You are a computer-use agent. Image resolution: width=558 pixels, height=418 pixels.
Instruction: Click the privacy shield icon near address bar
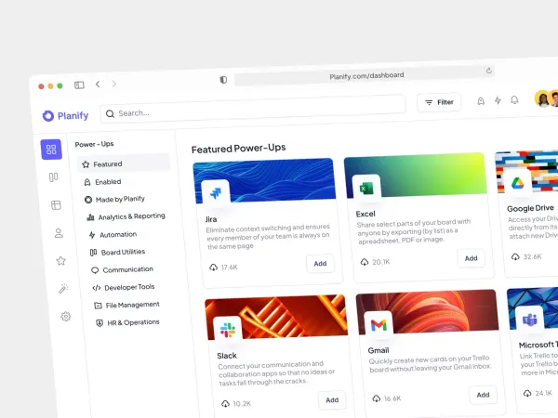223,80
